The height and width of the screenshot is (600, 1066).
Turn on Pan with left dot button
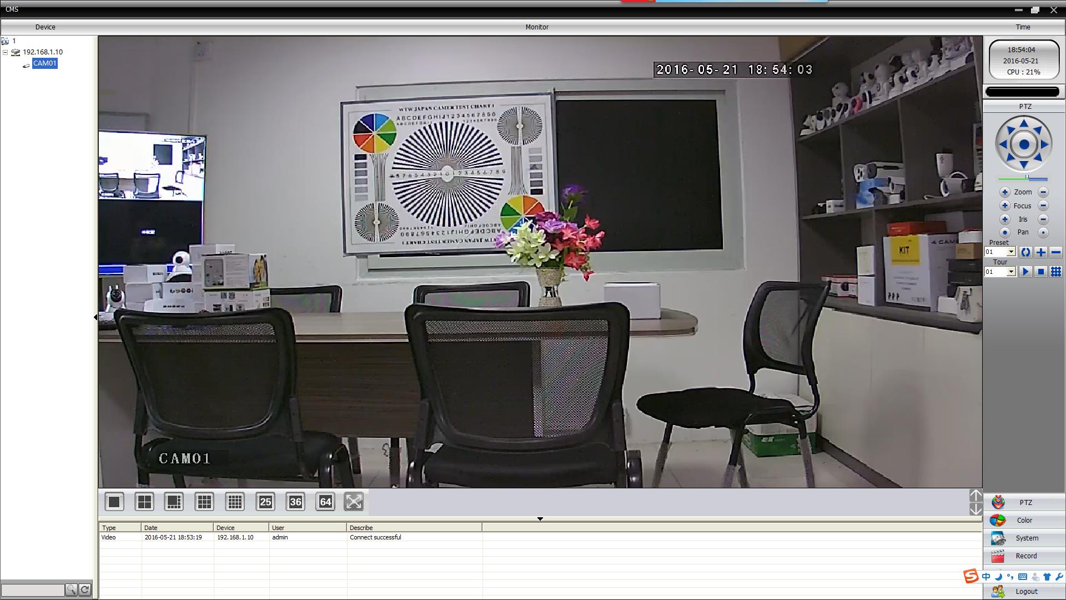(x=1004, y=232)
